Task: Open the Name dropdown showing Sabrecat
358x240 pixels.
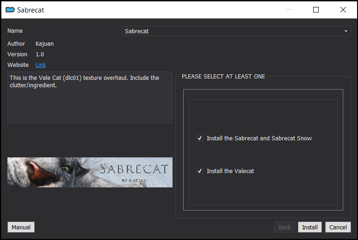Action: click(x=236, y=31)
